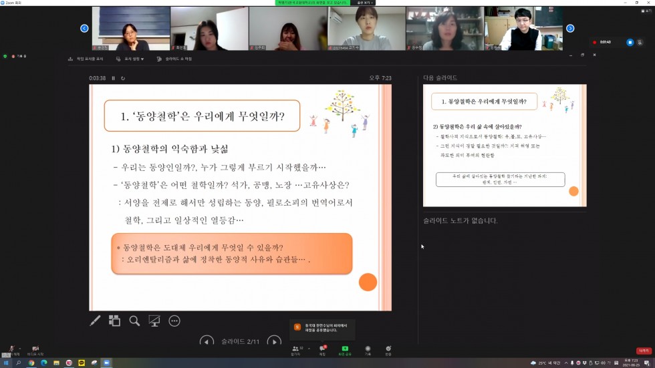The width and height of the screenshot is (655, 368).
Task: Click the next slide preview thumbnail
Action: pyautogui.click(x=505, y=145)
